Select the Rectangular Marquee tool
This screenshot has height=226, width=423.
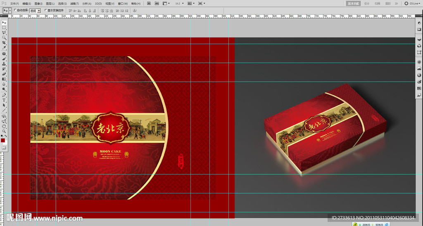[x=4, y=28]
